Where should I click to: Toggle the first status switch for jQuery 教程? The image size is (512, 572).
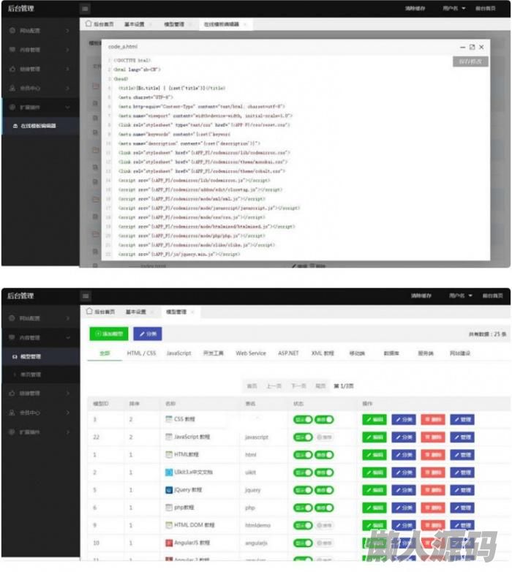coord(303,490)
